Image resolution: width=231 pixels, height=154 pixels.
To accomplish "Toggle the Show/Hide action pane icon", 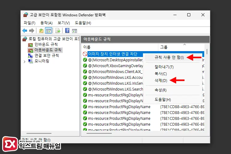I will [75, 31].
